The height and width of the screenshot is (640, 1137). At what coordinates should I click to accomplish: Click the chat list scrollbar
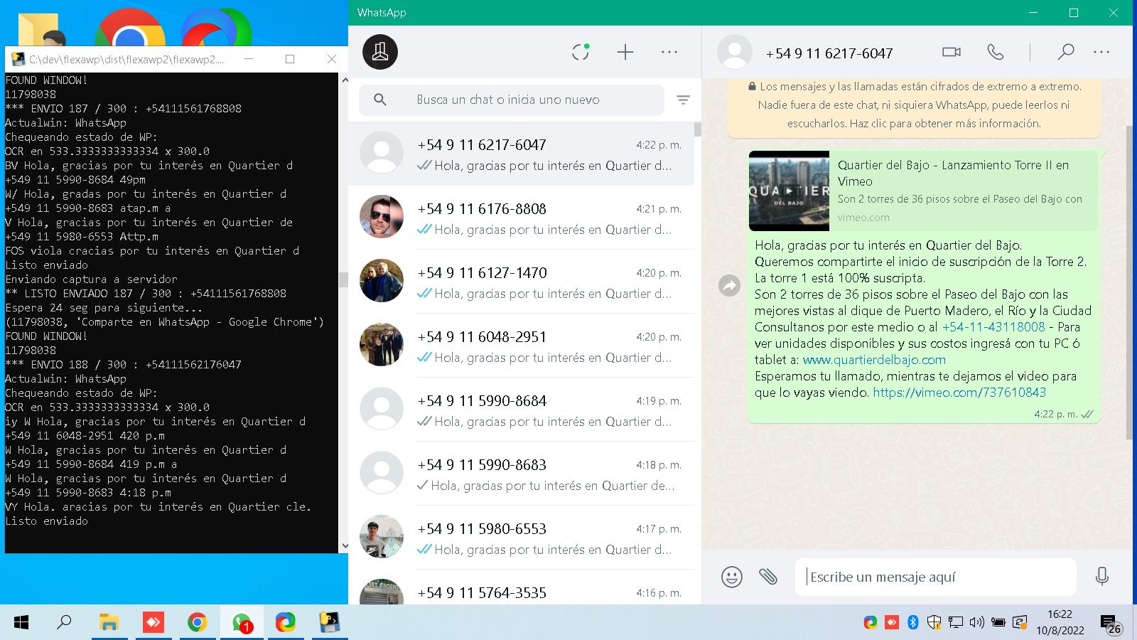[698, 129]
